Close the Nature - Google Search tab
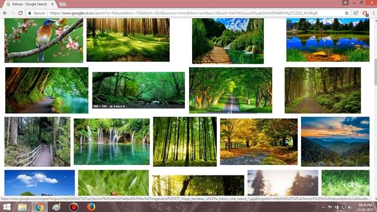The width and height of the screenshot is (377, 212). (x=52, y=4)
